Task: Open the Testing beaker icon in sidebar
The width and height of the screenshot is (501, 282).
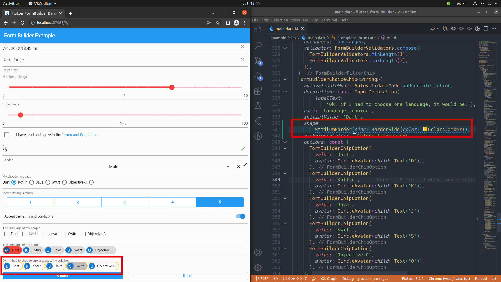Action: point(258,106)
